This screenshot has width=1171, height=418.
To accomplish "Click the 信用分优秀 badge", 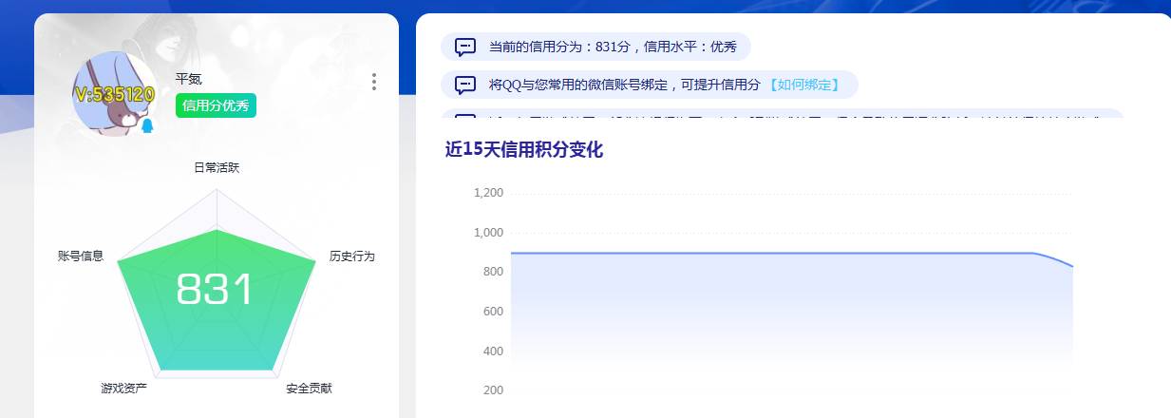I will 216,105.
